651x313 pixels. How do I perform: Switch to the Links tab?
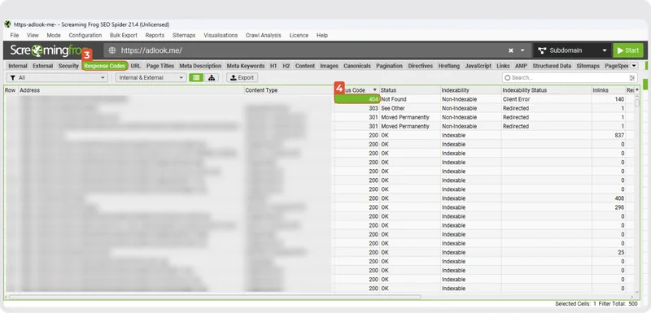coord(503,66)
